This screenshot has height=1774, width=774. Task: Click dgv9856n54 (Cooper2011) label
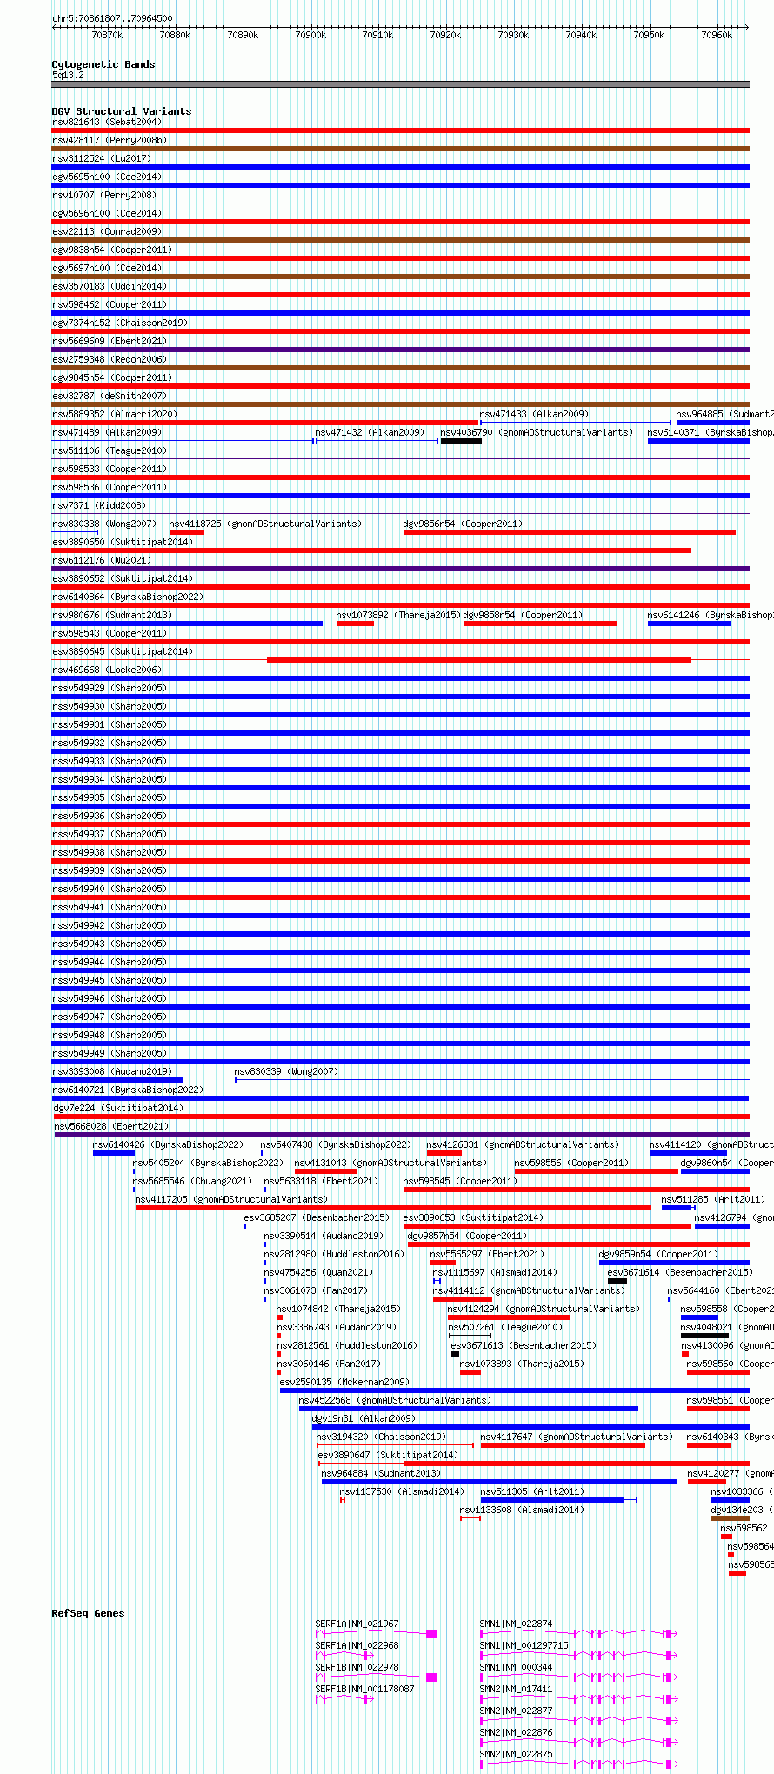pos(464,524)
